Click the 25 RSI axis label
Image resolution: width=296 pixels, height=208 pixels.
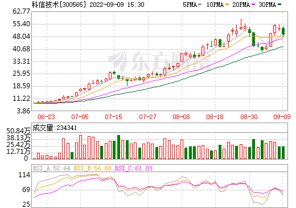[26, 205]
